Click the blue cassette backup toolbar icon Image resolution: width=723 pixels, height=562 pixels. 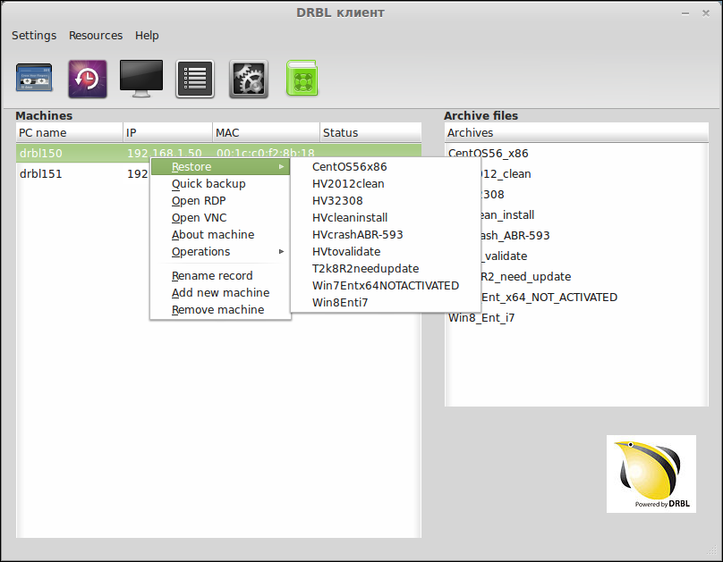pyautogui.click(x=34, y=78)
